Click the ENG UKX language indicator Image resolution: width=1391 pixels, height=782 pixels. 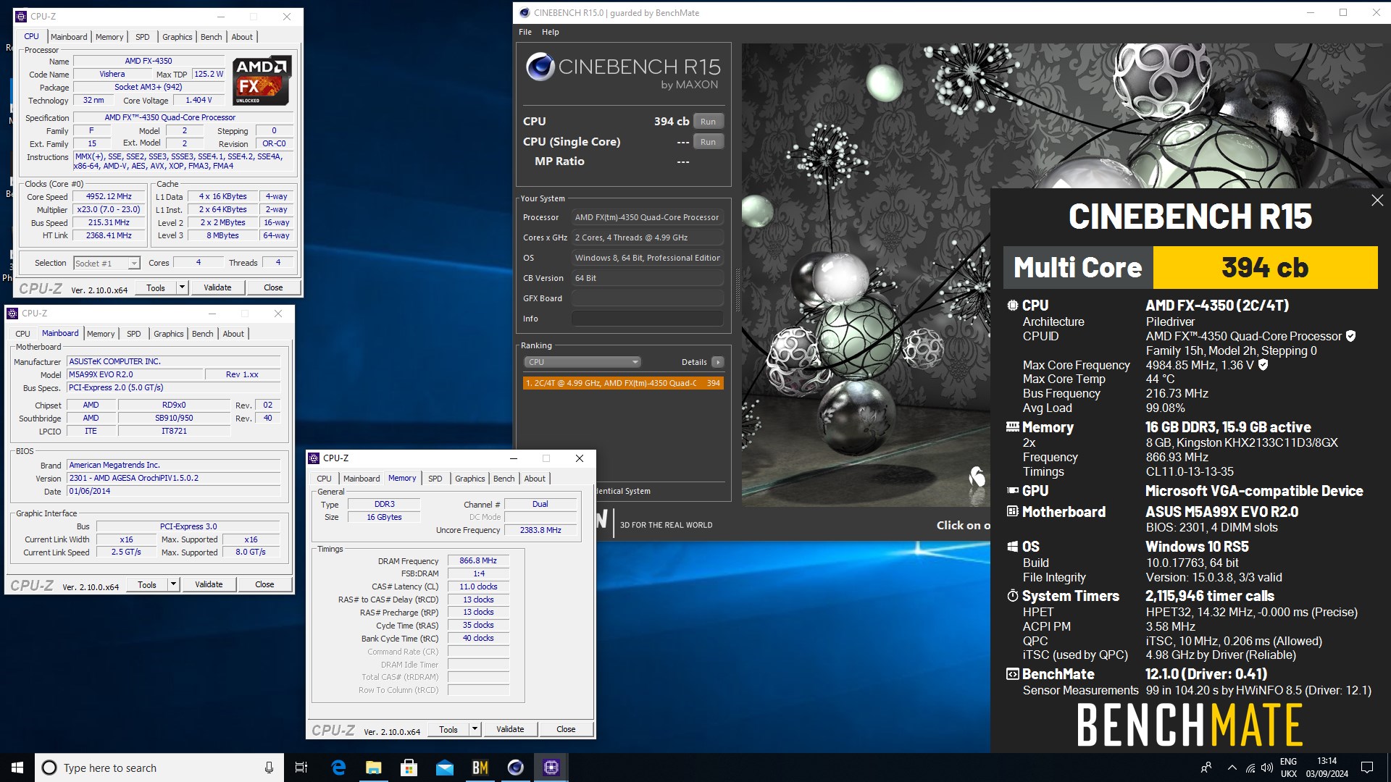pos(1289,768)
